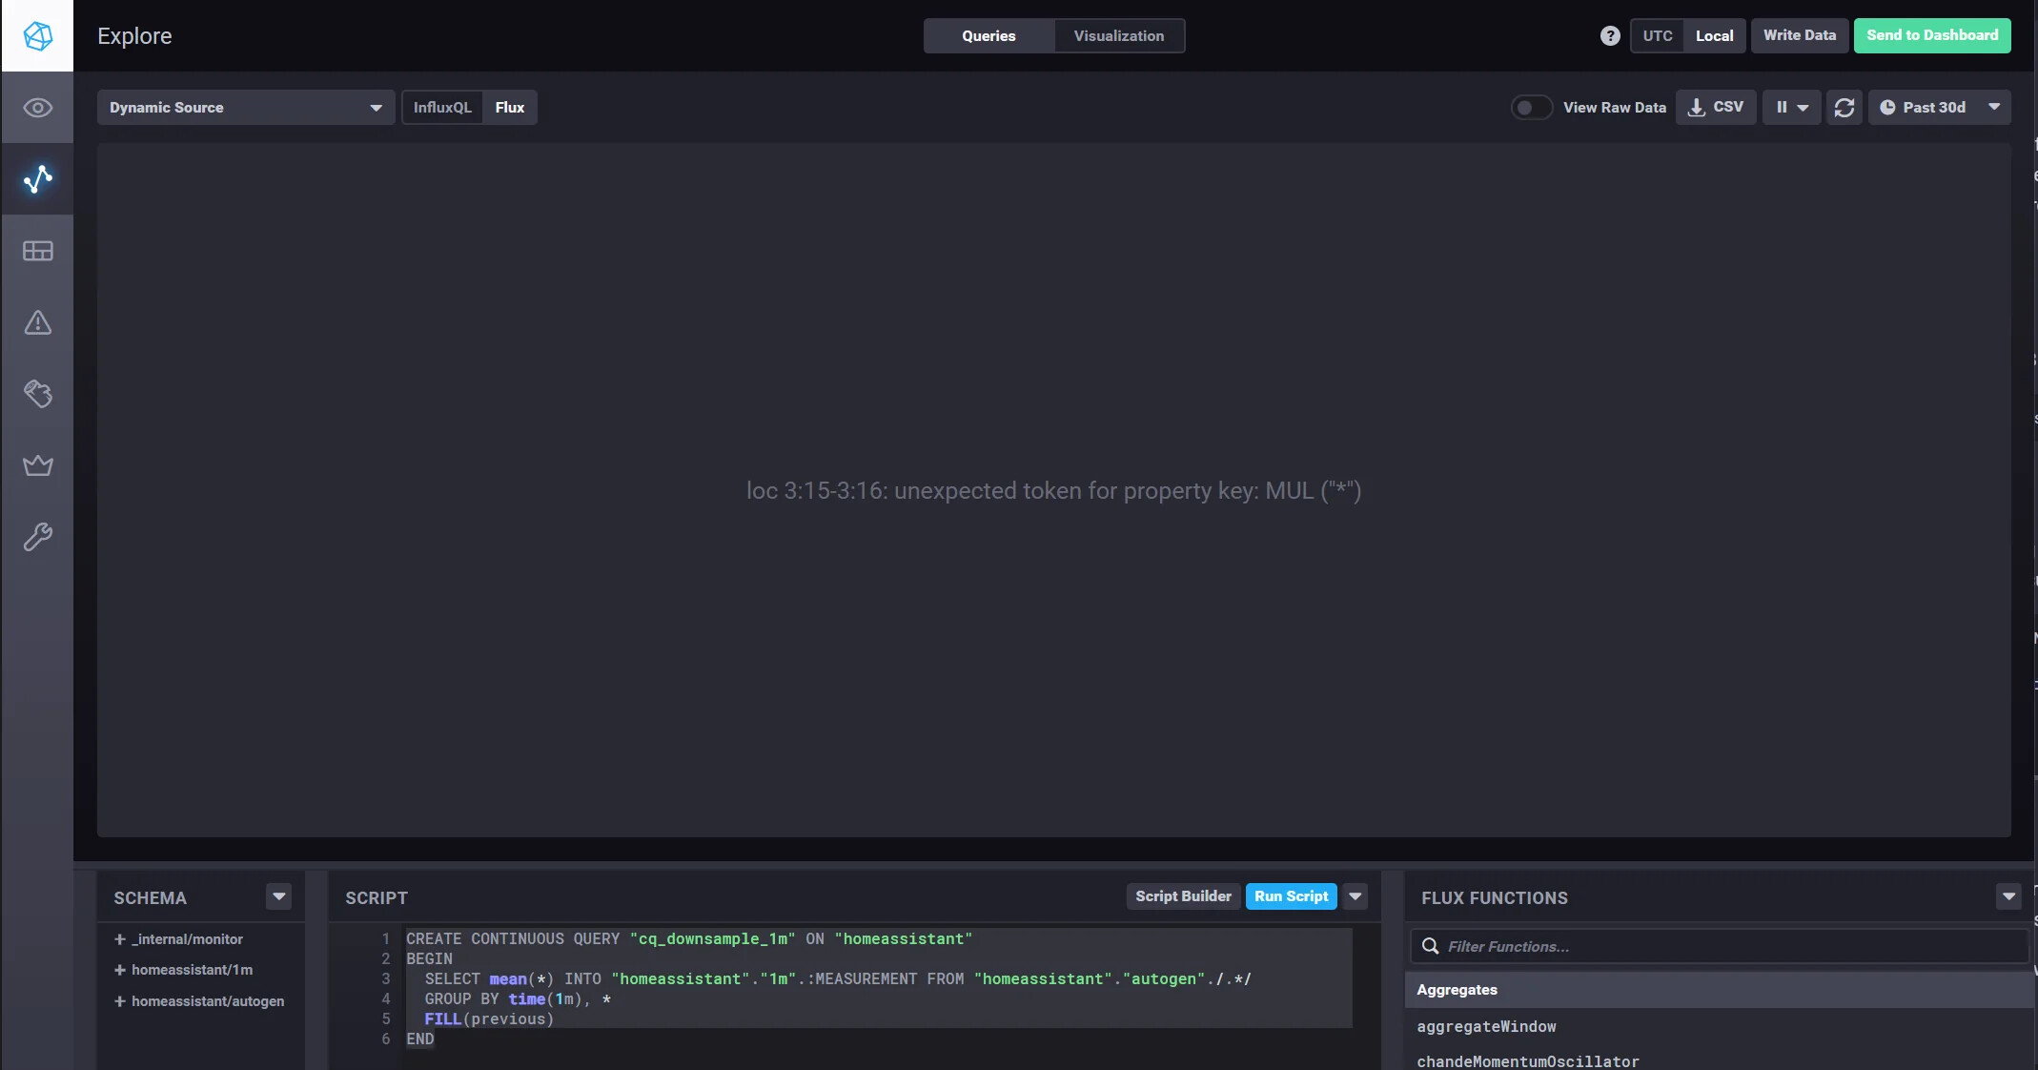
Task: Open the Dashboards panel icon
Action: coord(37,251)
